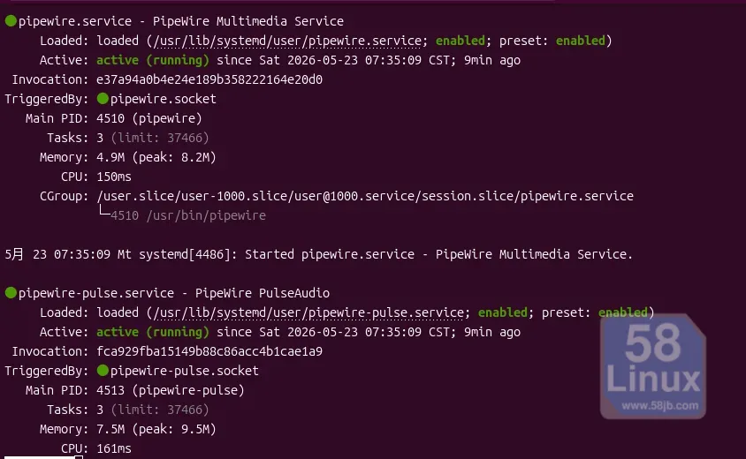Viewport: 746px width, 459px height.
Task: Click the CPU 161ms value
Action: coord(114,448)
